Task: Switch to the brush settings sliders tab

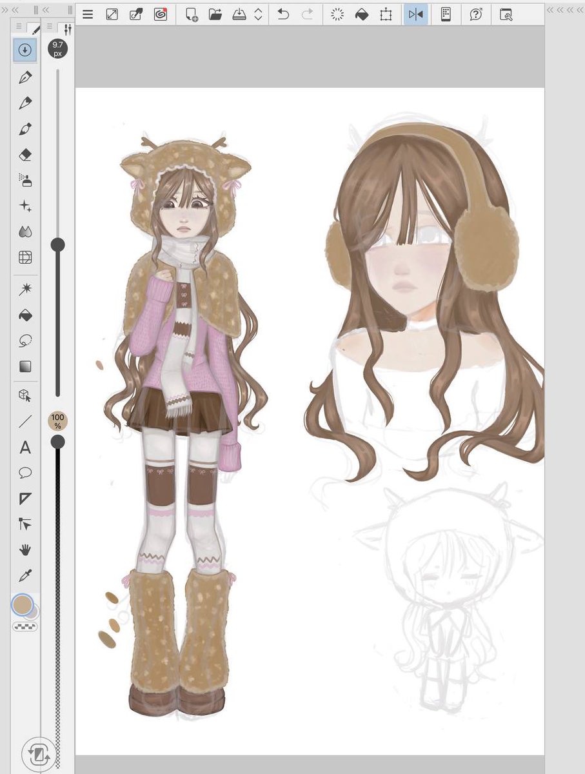Action: tap(66, 29)
